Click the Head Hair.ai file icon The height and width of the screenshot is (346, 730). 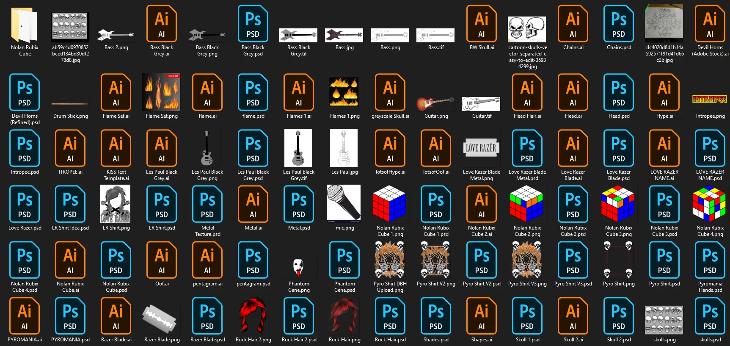[x=527, y=92]
